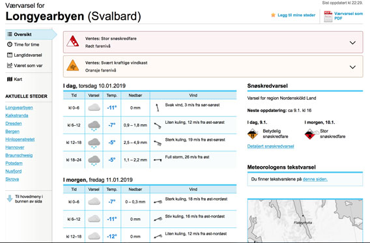Open Hannover in Aktuelle steder
Image resolution: width=370 pixels, height=243 pixels.
coord(14,147)
